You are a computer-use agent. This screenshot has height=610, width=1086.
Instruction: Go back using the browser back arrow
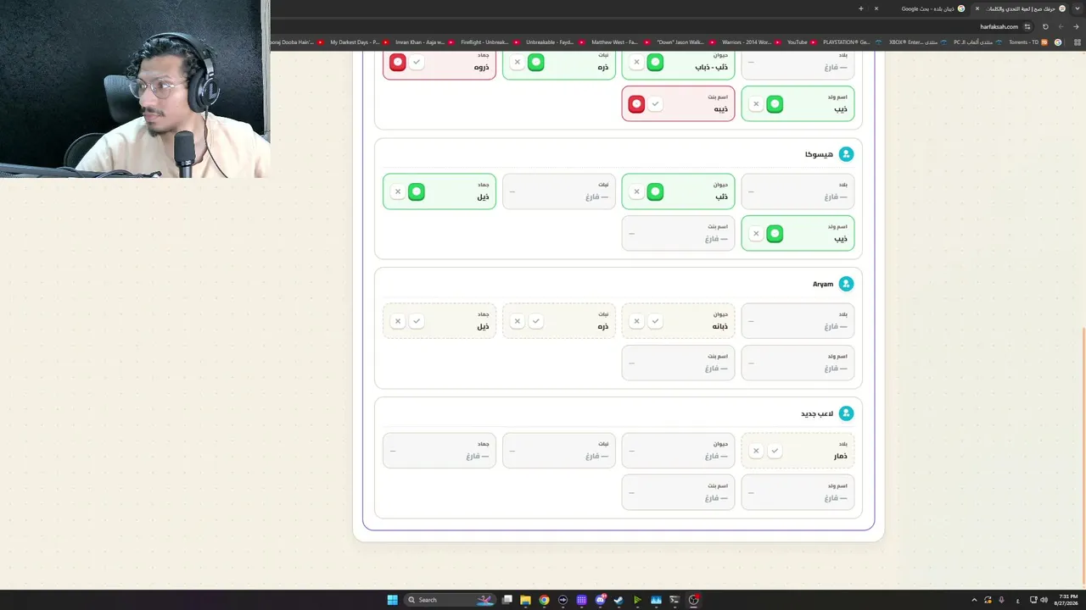coord(1076,26)
